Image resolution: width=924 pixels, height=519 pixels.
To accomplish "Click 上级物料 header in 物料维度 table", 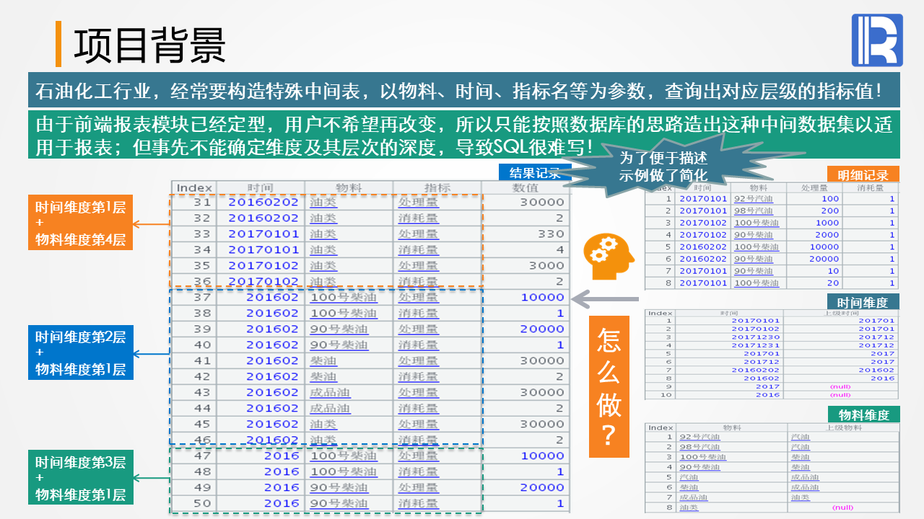I will [x=843, y=427].
